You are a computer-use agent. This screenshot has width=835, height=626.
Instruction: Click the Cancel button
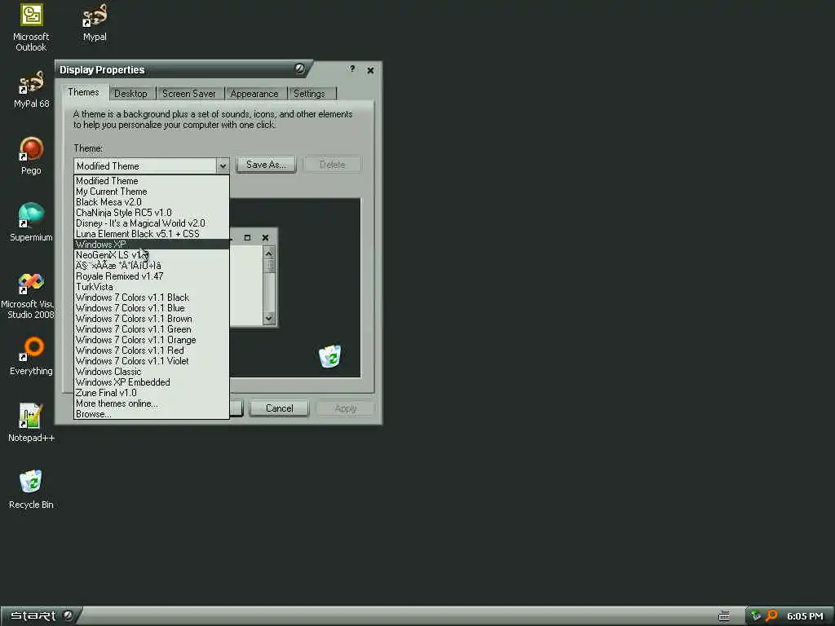click(x=279, y=408)
